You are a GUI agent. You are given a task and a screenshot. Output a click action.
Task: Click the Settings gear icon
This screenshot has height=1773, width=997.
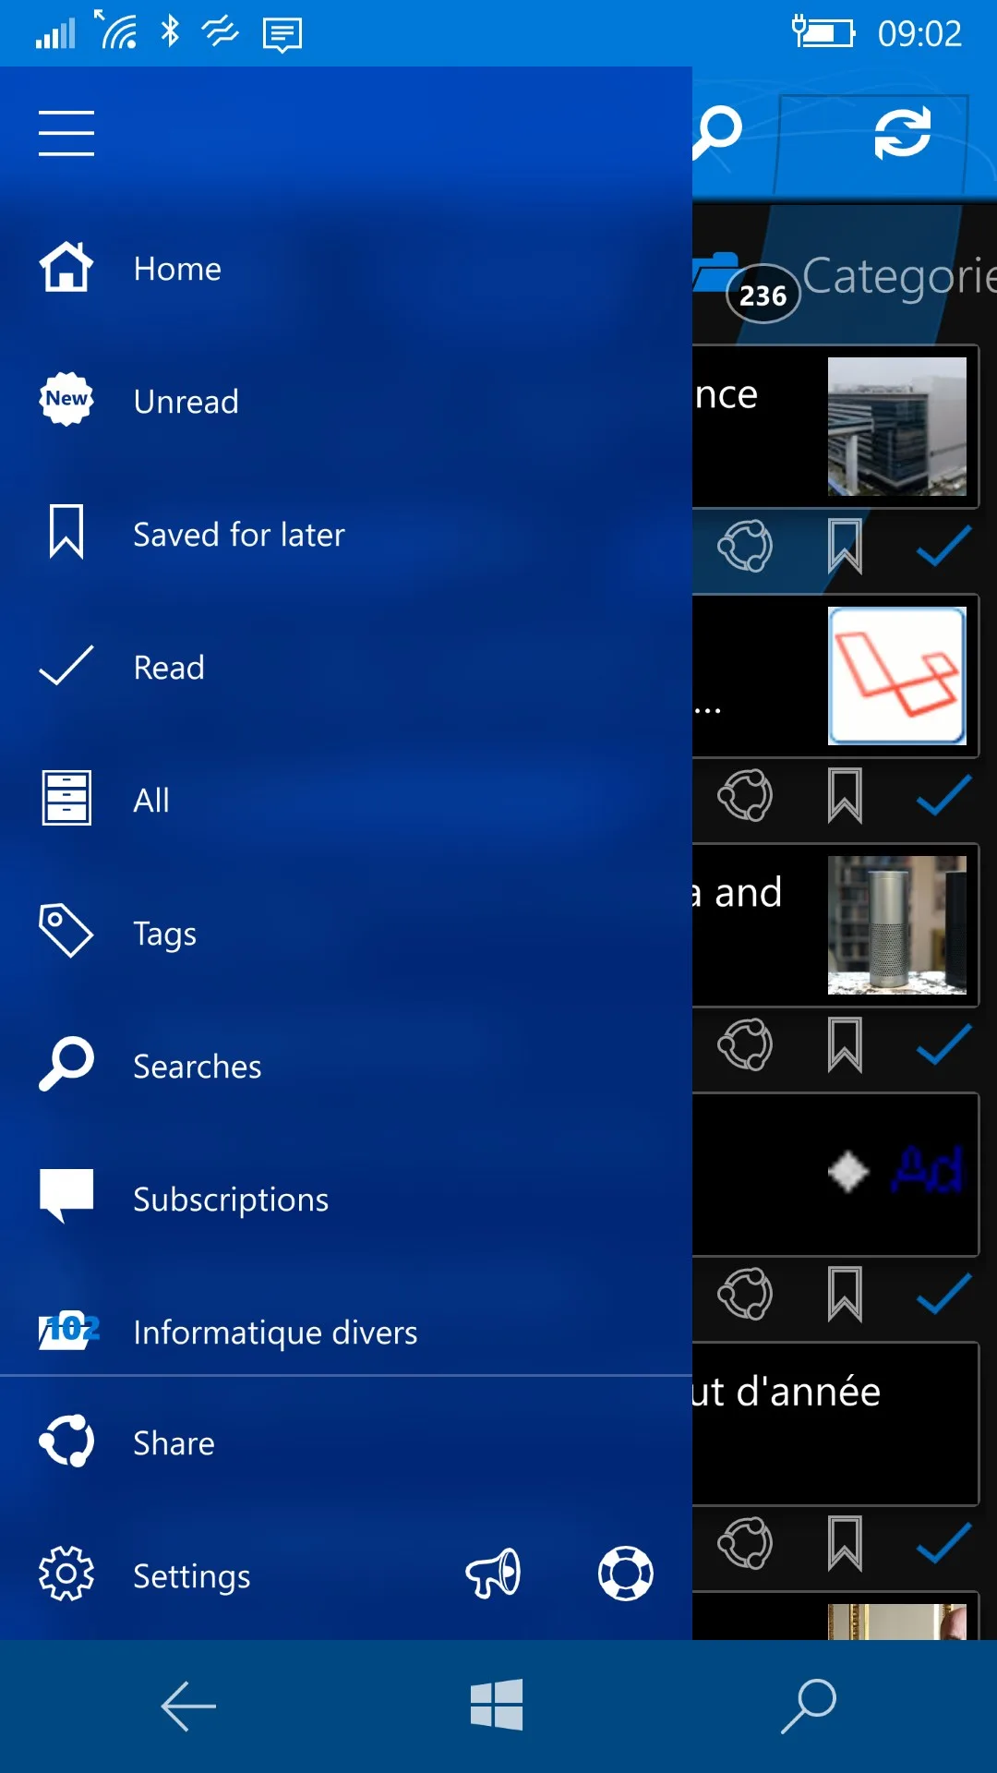coord(66,1574)
